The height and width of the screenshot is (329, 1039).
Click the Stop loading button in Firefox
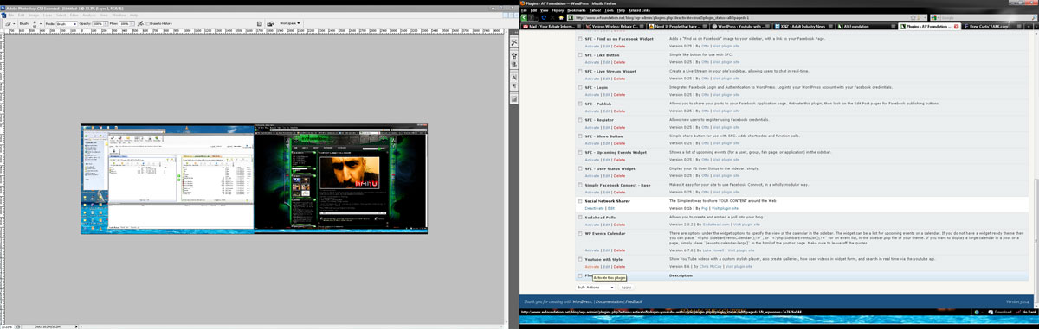point(552,17)
